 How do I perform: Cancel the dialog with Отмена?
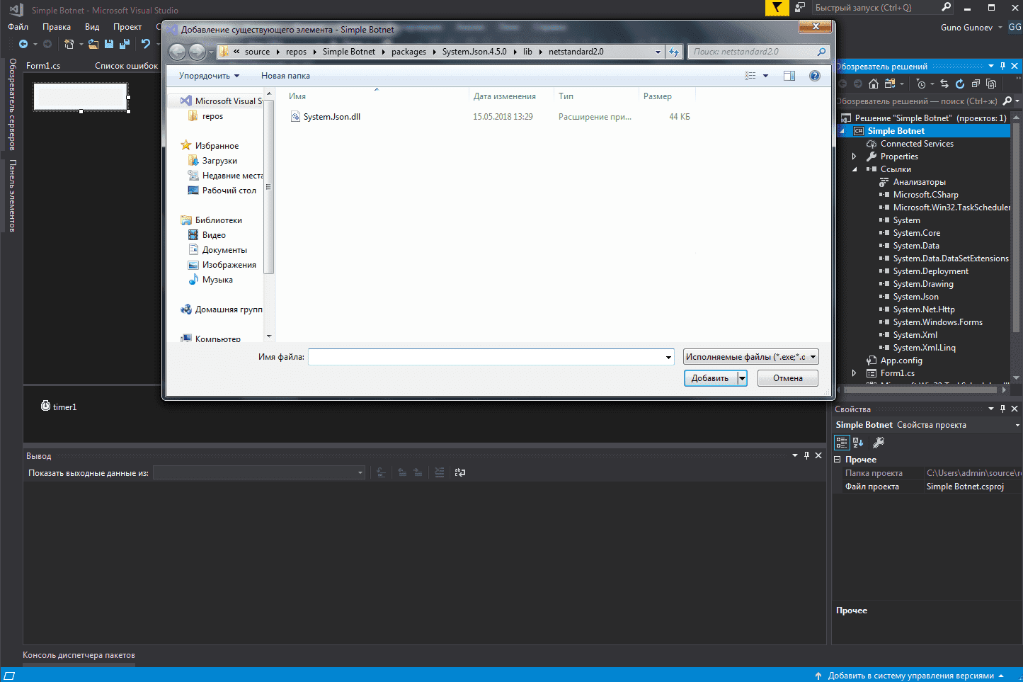(x=787, y=378)
